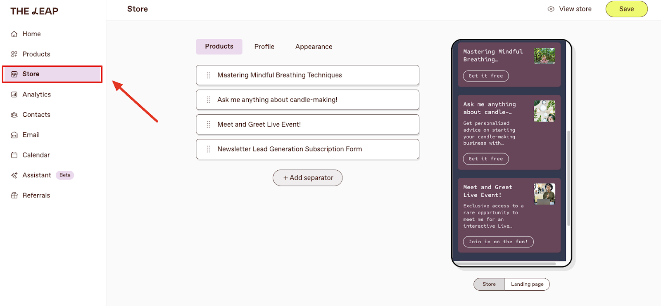Grab the drag handle beside Meet and Greet Live Event!
This screenshot has height=306, width=661.
pyautogui.click(x=207, y=124)
